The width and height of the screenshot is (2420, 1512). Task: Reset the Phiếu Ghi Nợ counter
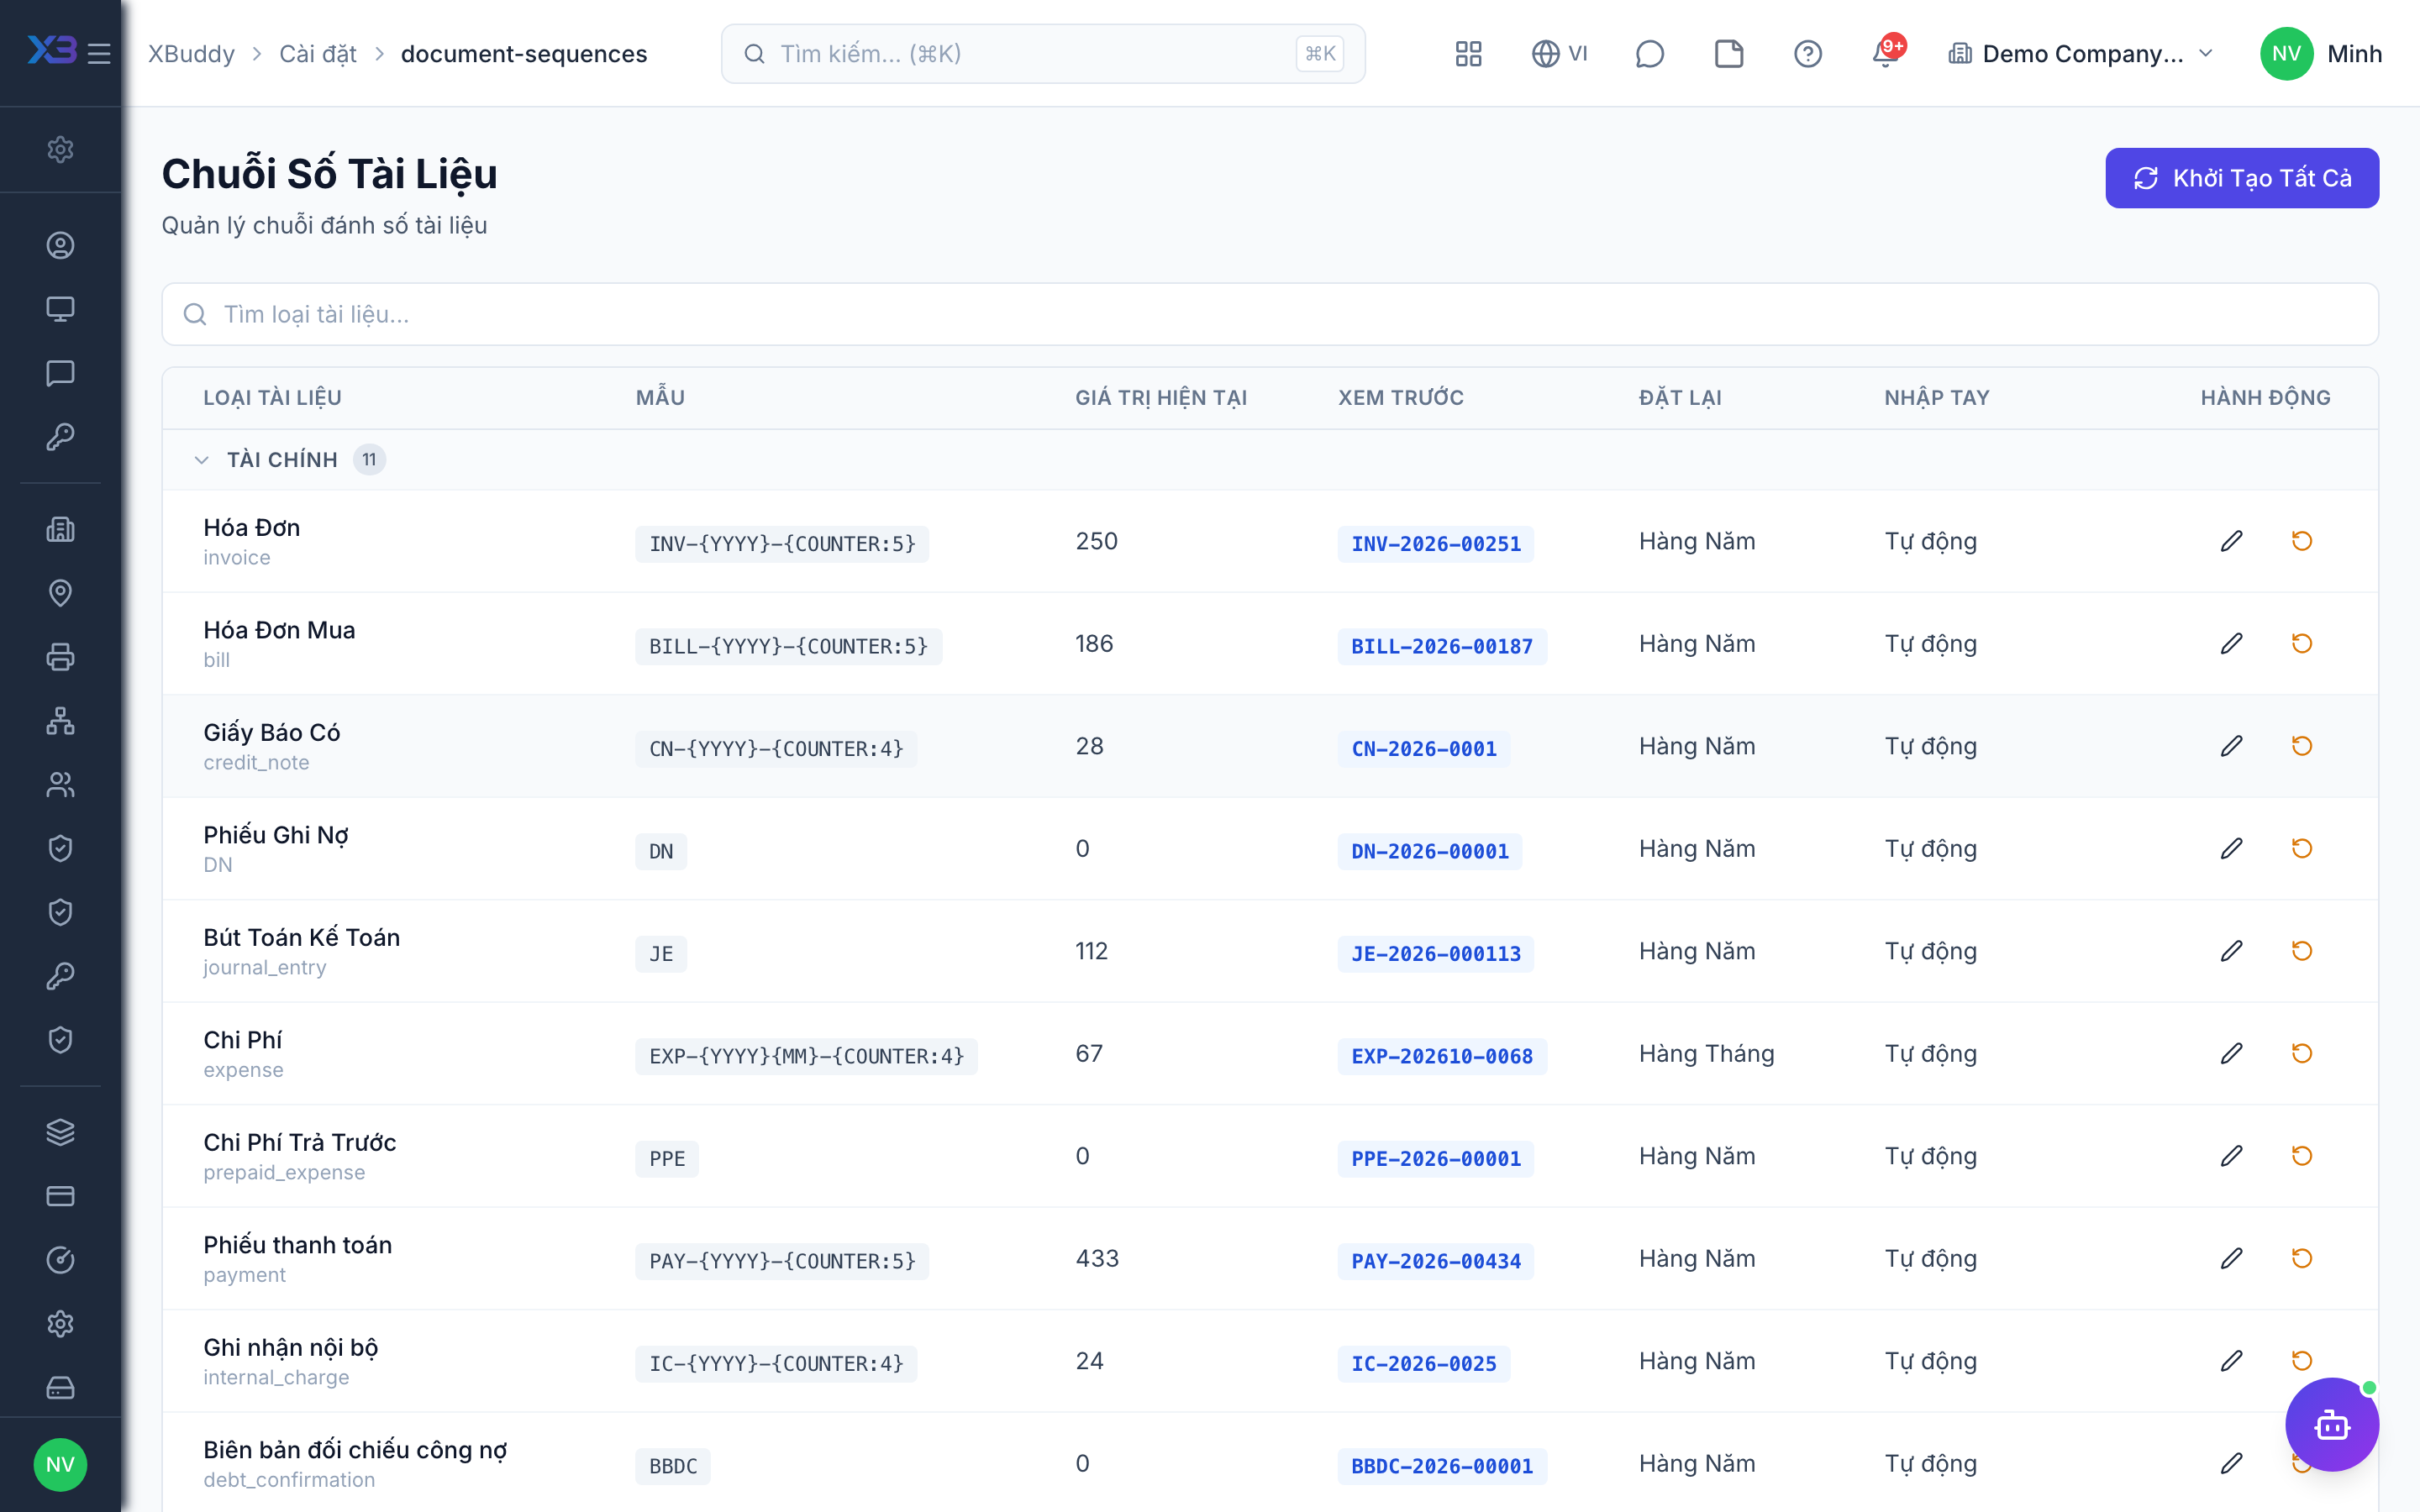(2301, 848)
